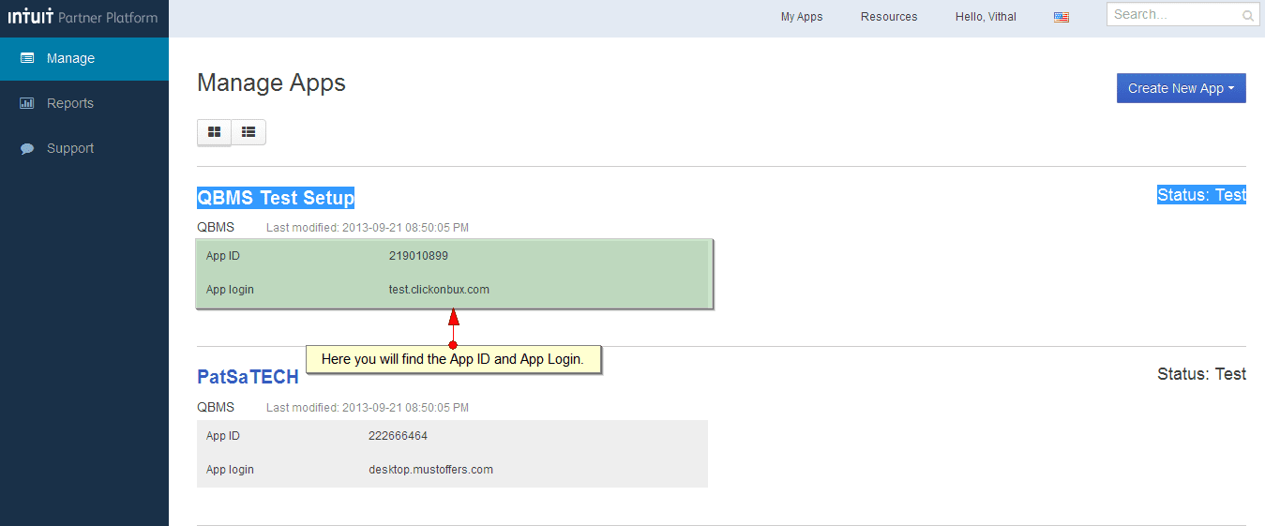The height and width of the screenshot is (526, 1265).
Task: Open the QBMS Test Setup app
Action: [276, 198]
